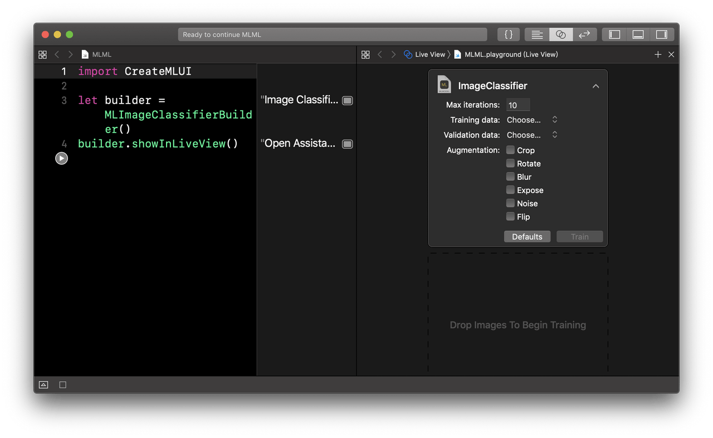
Task: Enable the Crop augmentation checkbox
Action: [510, 150]
